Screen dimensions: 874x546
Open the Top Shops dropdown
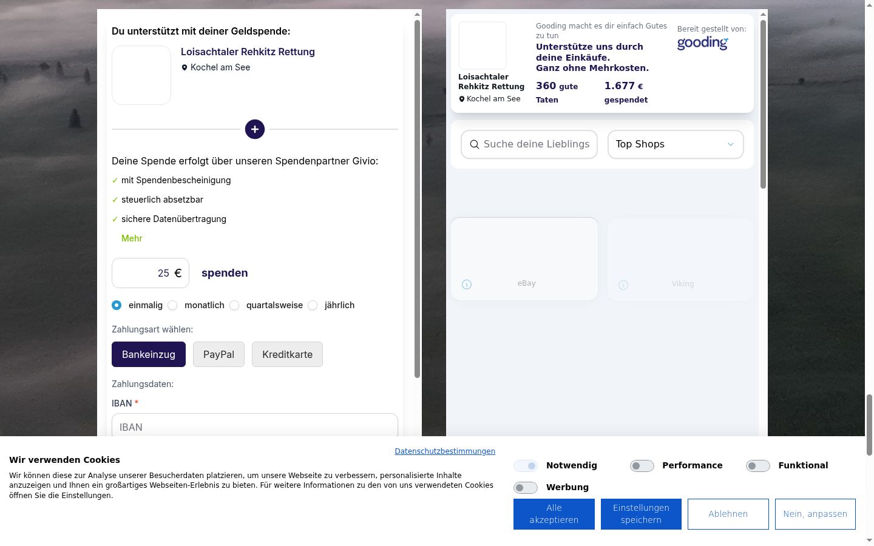[676, 144]
